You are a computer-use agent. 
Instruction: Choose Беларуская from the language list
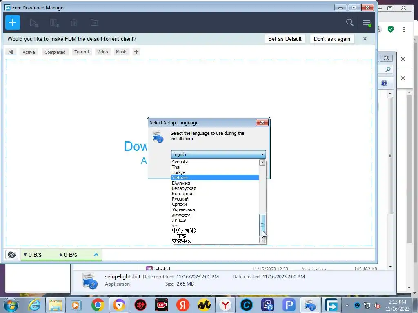coord(215,188)
